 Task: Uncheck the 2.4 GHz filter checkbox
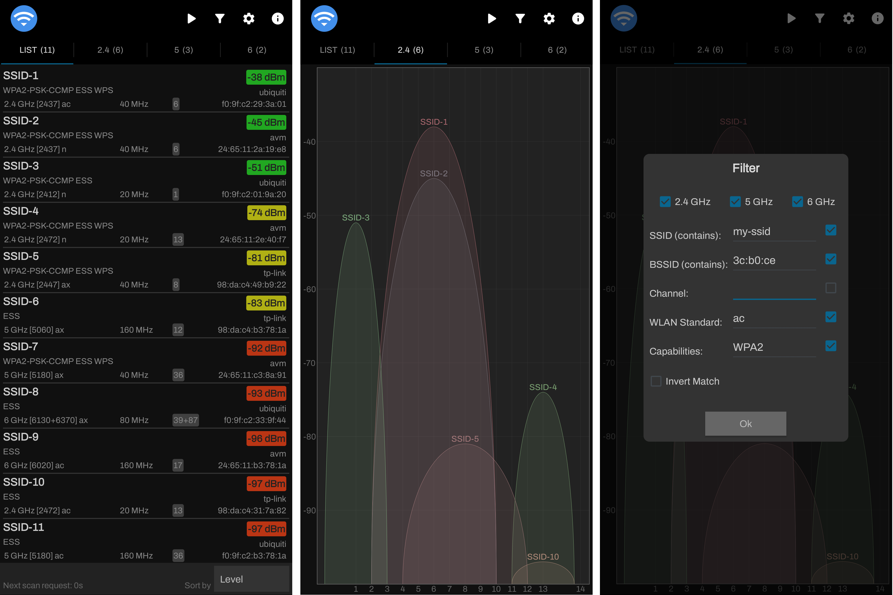(x=665, y=201)
